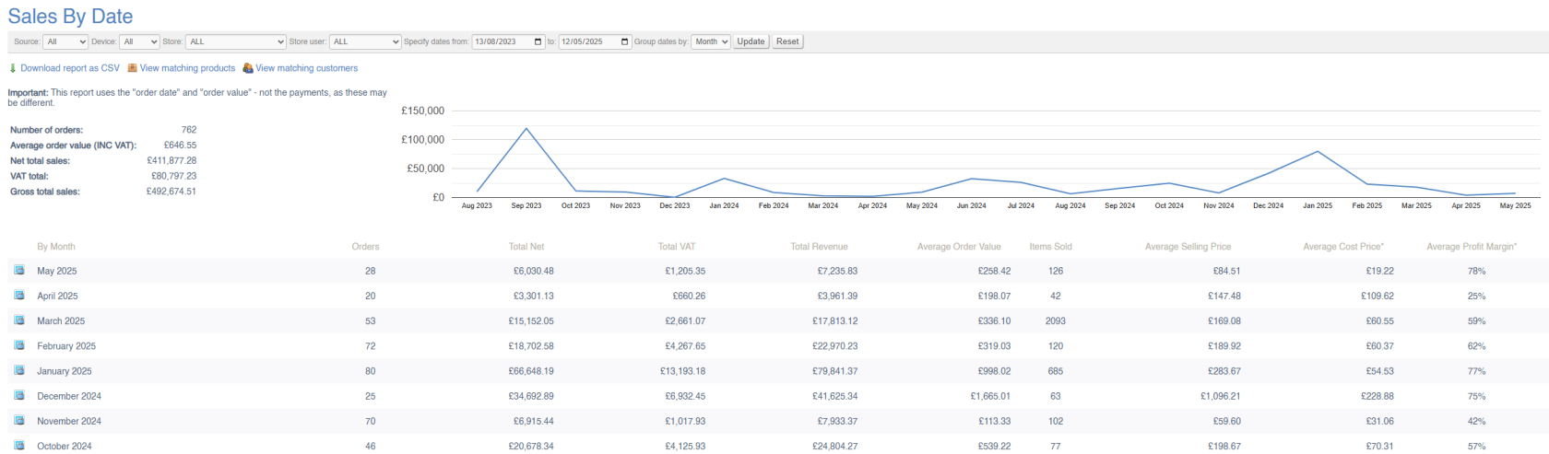1549x454 pixels.
Task: Click the row icon beside November 2024
Action: coord(19,420)
